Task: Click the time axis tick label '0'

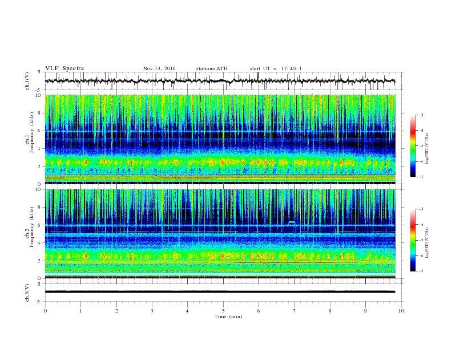Action: coord(45,311)
